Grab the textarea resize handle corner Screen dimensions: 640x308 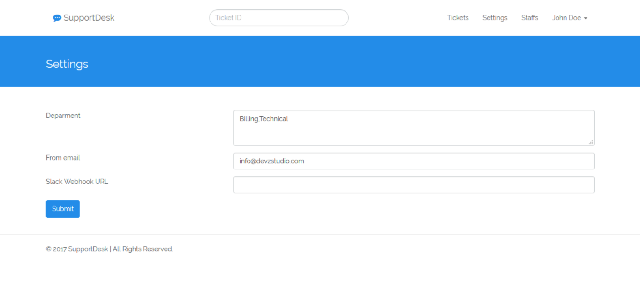pyautogui.click(x=591, y=142)
